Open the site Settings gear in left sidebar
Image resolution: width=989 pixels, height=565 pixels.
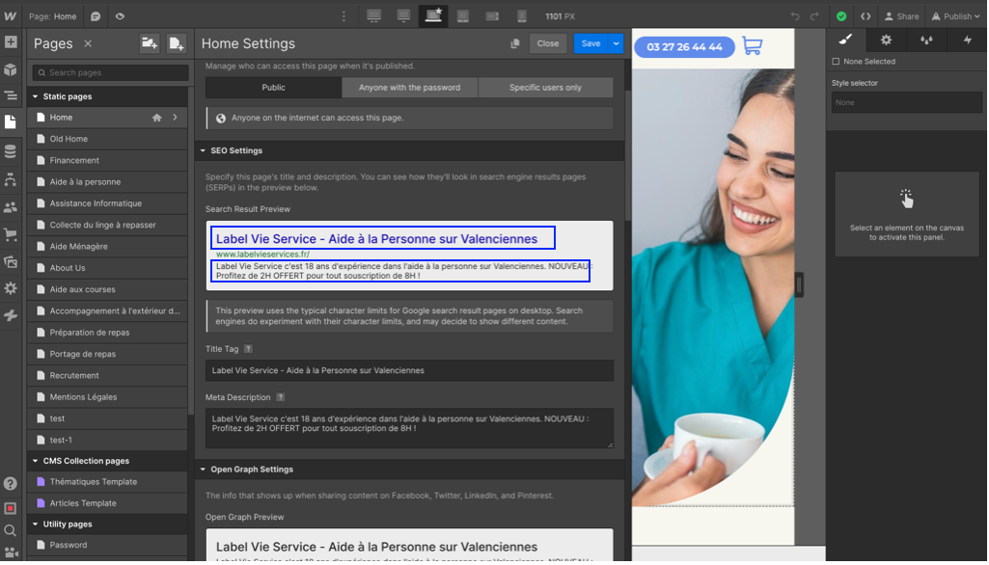click(10, 288)
